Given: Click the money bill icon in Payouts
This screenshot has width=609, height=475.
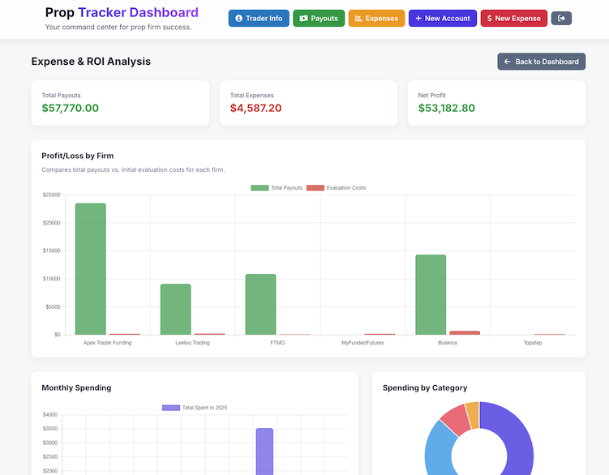Looking at the screenshot, I should pyautogui.click(x=303, y=19).
